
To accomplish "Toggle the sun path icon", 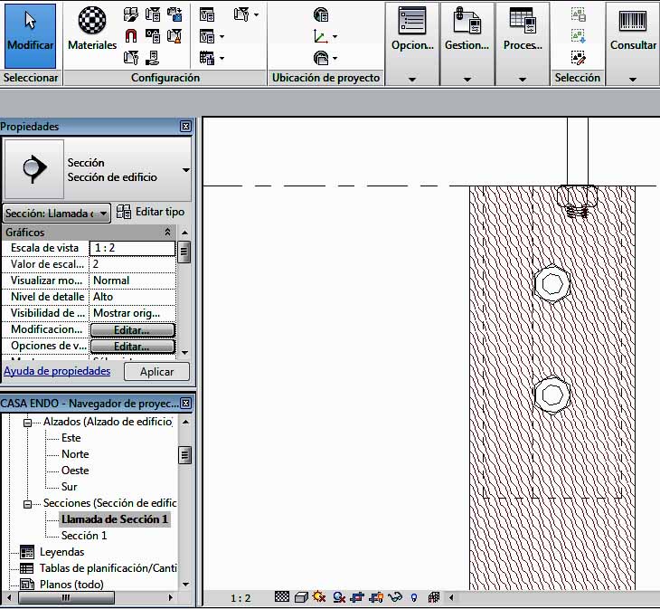I will pyautogui.click(x=320, y=598).
